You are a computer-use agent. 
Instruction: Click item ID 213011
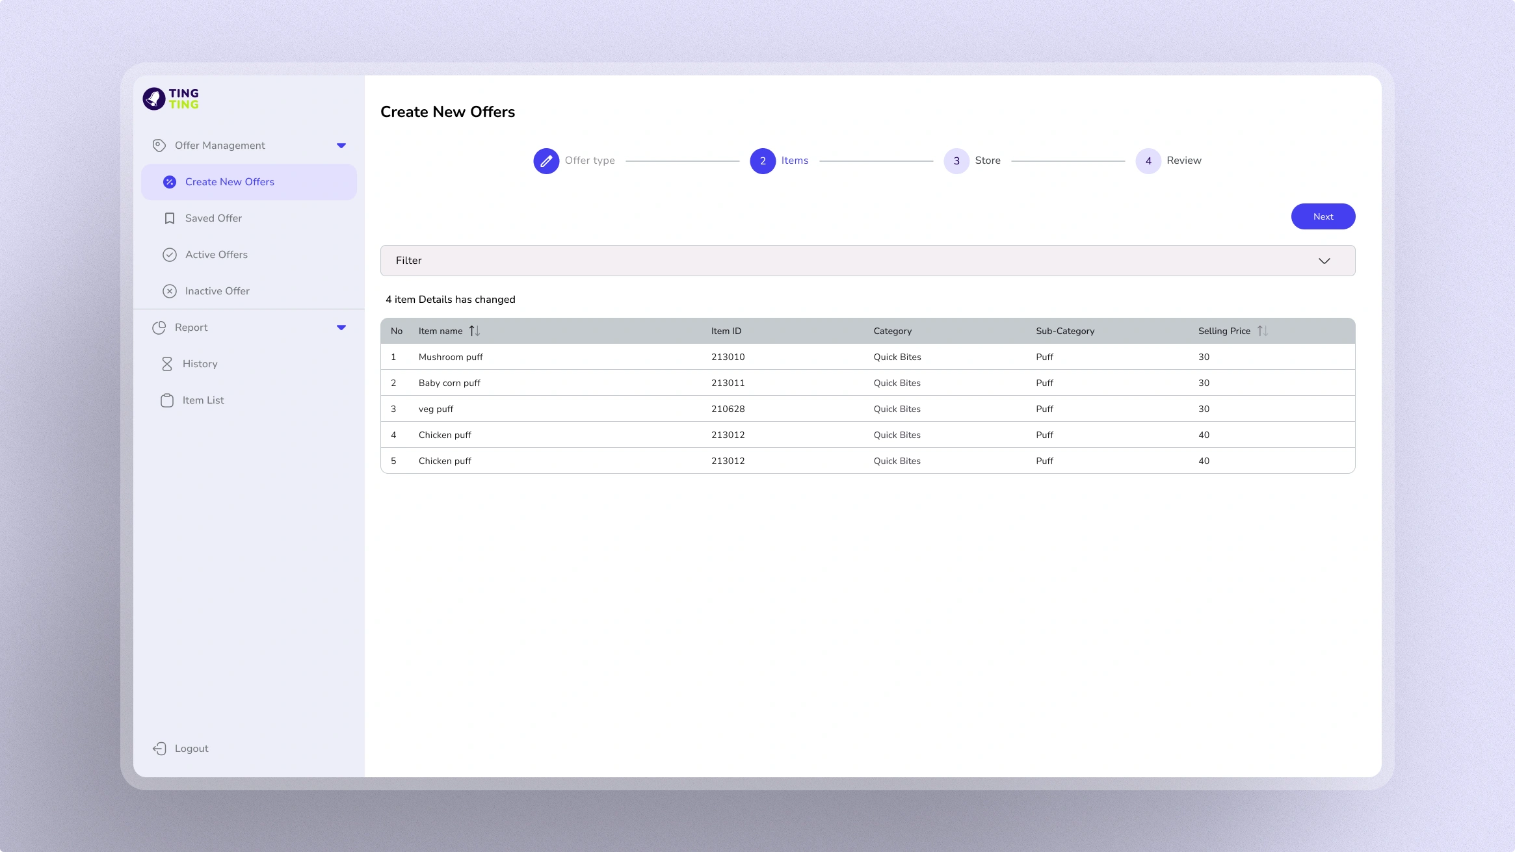728,383
